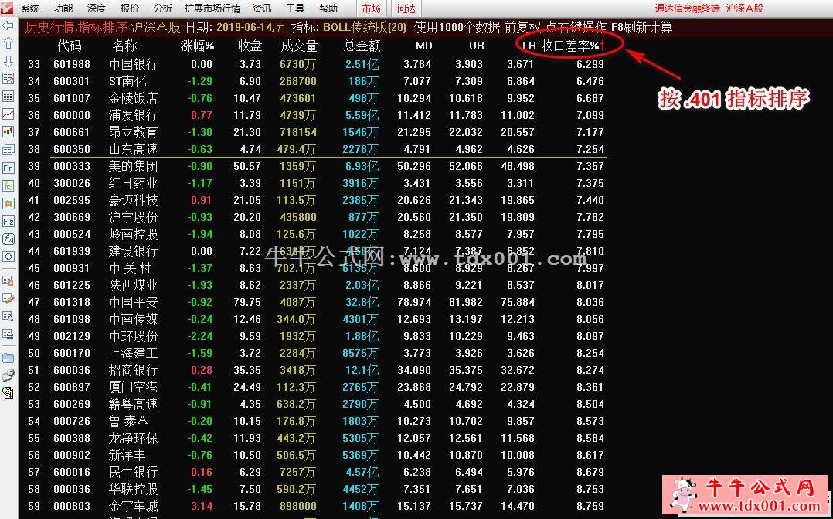Show the time-sharing line chart icon
Screen dimensions: 833x519
[8, 114]
